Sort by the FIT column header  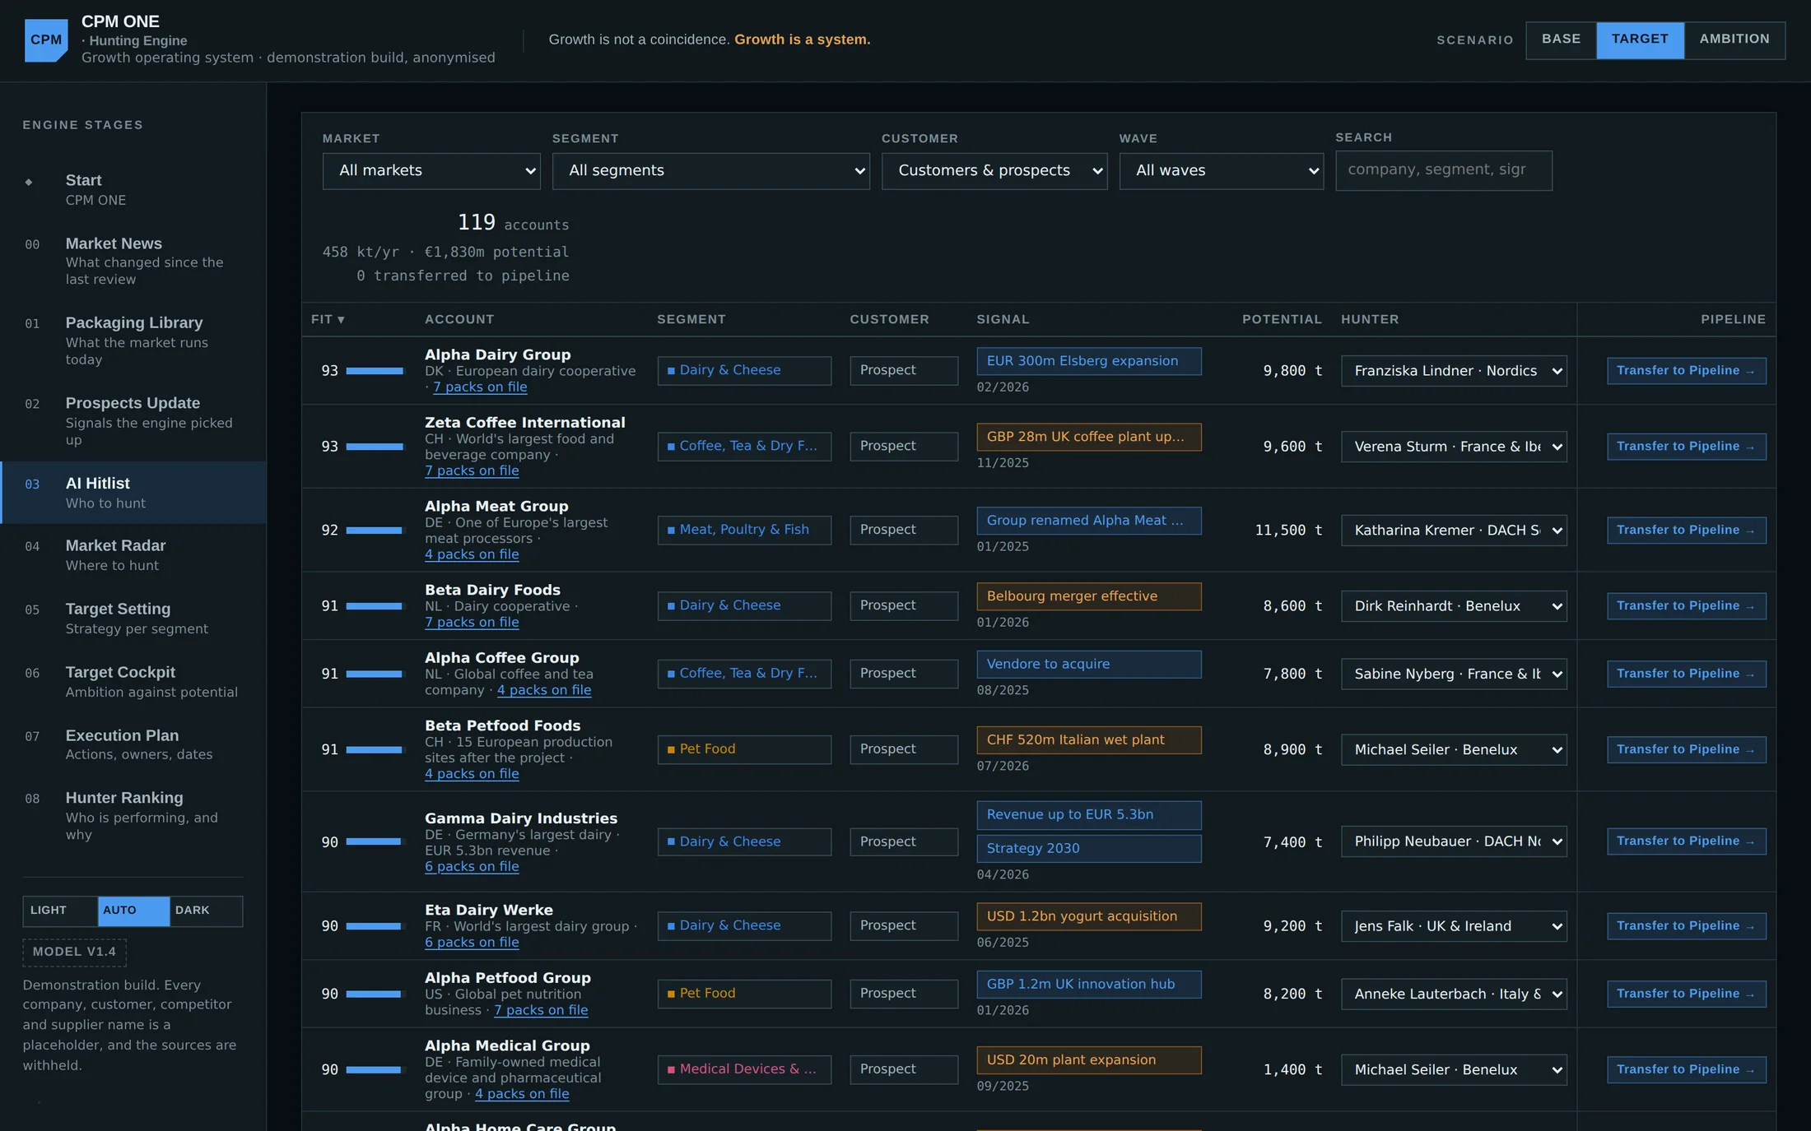point(328,319)
